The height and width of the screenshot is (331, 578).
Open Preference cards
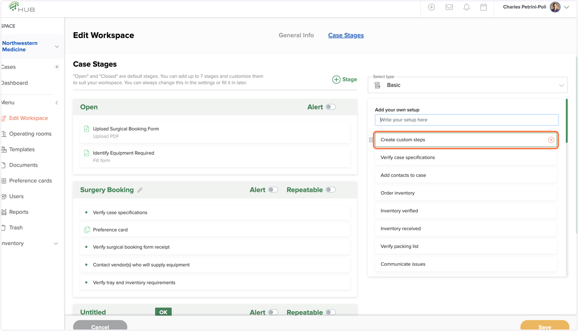click(30, 181)
